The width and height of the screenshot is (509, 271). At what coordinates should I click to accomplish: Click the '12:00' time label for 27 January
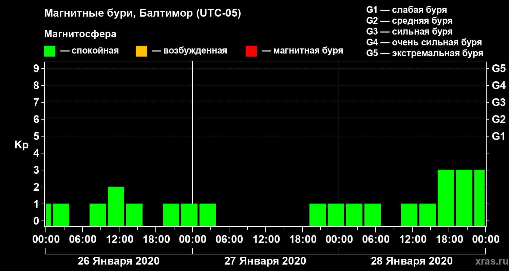coord(266,239)
